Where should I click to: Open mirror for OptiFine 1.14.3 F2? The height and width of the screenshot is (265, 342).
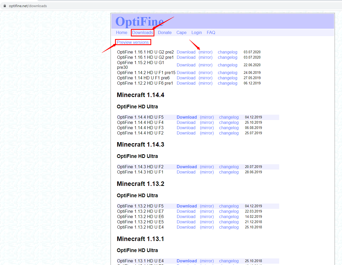pos(207,167)
